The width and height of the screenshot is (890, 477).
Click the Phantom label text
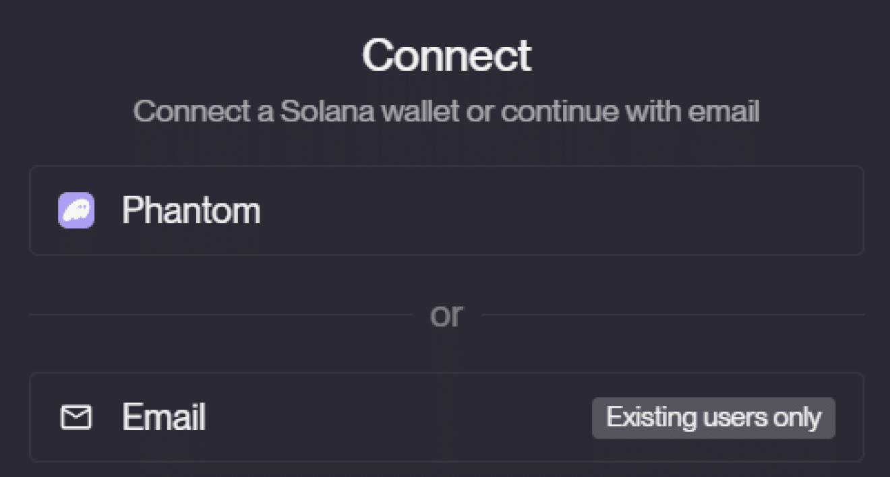[191, 210]
